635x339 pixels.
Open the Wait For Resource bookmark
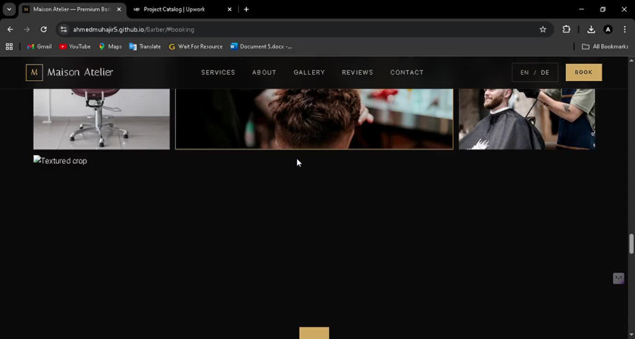[x=196, y=46]
